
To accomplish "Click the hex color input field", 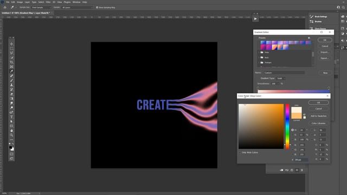I will click(x=301, y=160).
